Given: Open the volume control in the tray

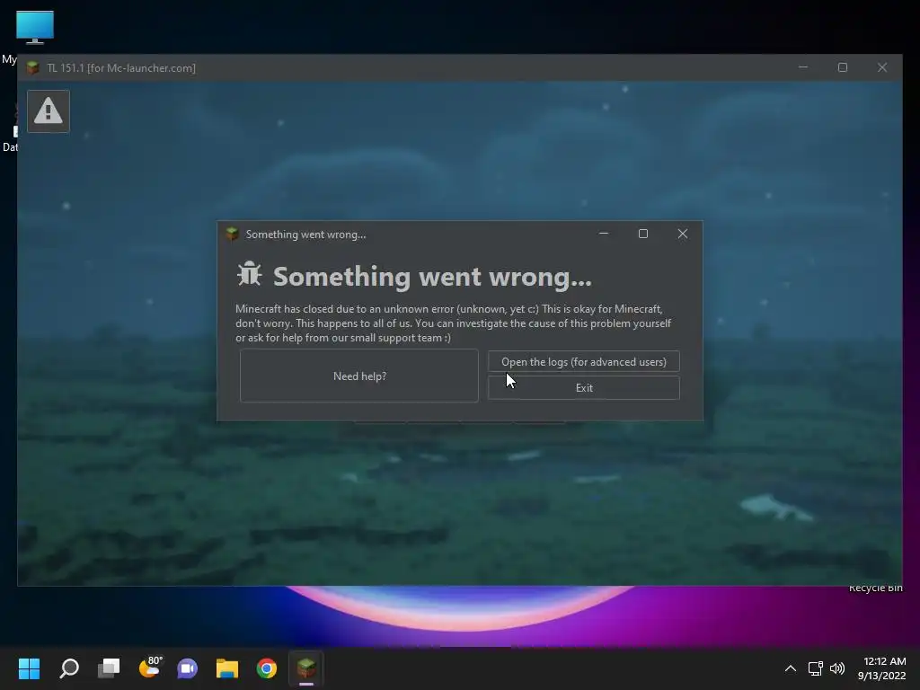Looking at the screenshot, I should 837,668.
